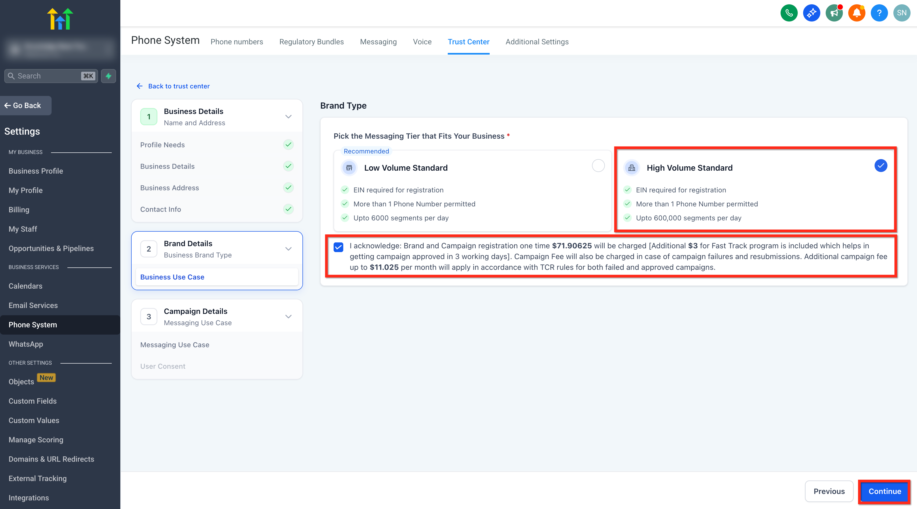Click the Previous button

pyautogui.click(x=829, y=491)
